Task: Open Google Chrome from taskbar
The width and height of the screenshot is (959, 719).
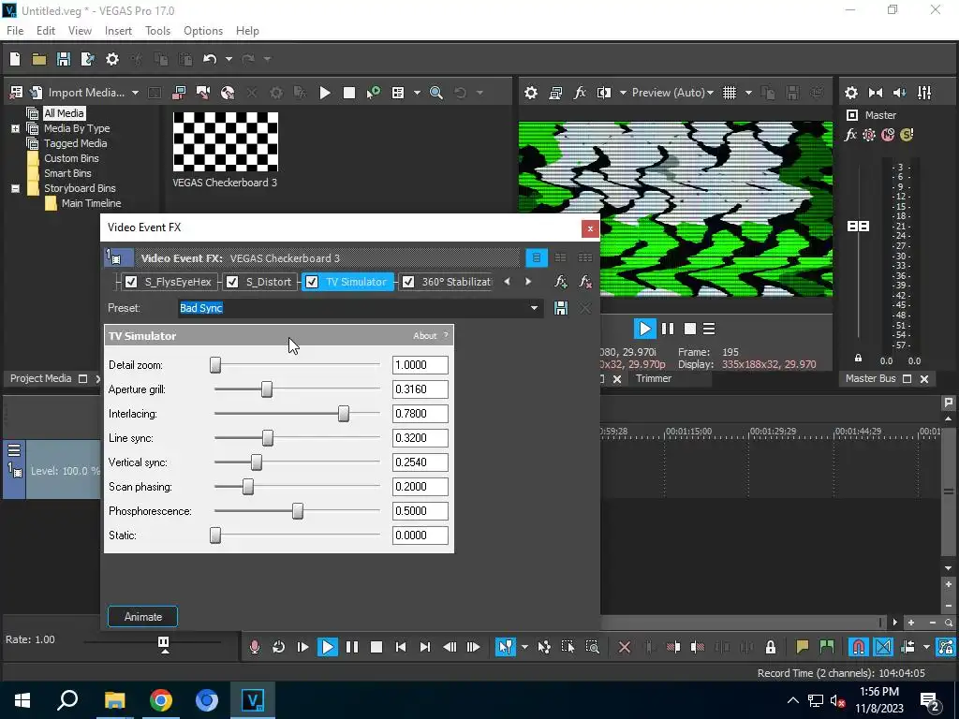Action: point(161,700)
